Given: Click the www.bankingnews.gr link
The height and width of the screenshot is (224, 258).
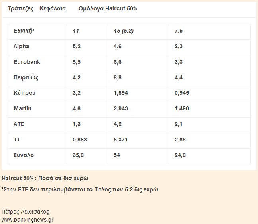Looking at the screenshot, I should pos(28,219).
